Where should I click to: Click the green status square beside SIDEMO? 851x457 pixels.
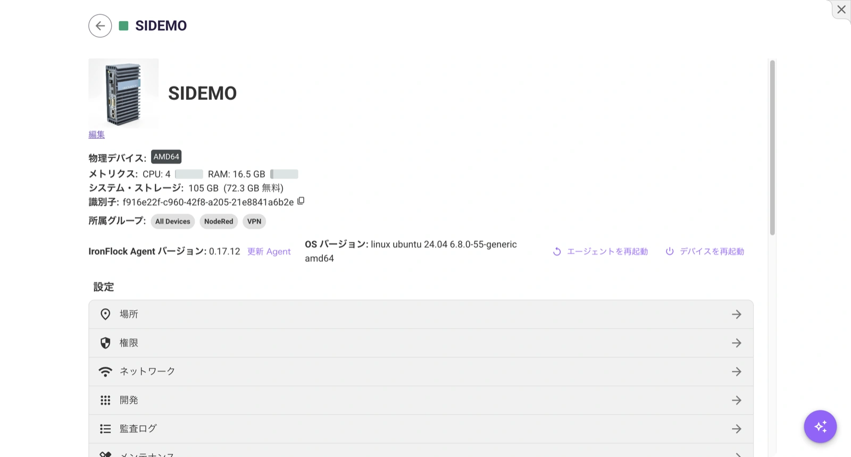coord(123,26)
